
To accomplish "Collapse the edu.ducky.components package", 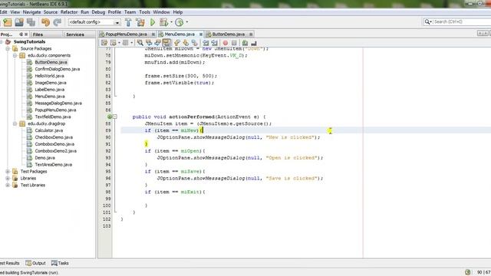I will [15, 55].
